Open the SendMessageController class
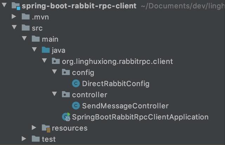The width and height of the screenshot is (225, 145). point(125,106)
